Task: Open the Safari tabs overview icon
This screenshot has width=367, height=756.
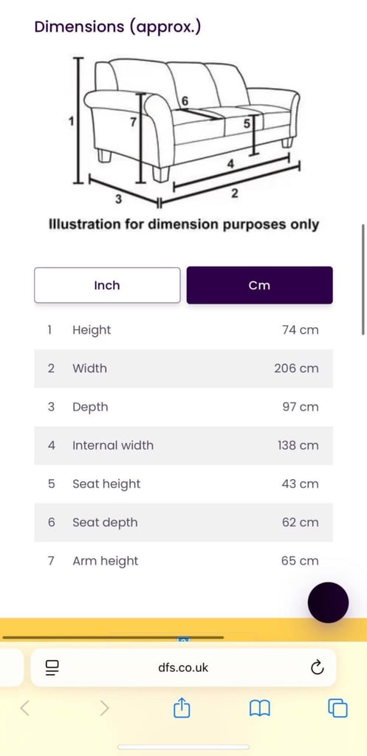Action: coord(337,708)
